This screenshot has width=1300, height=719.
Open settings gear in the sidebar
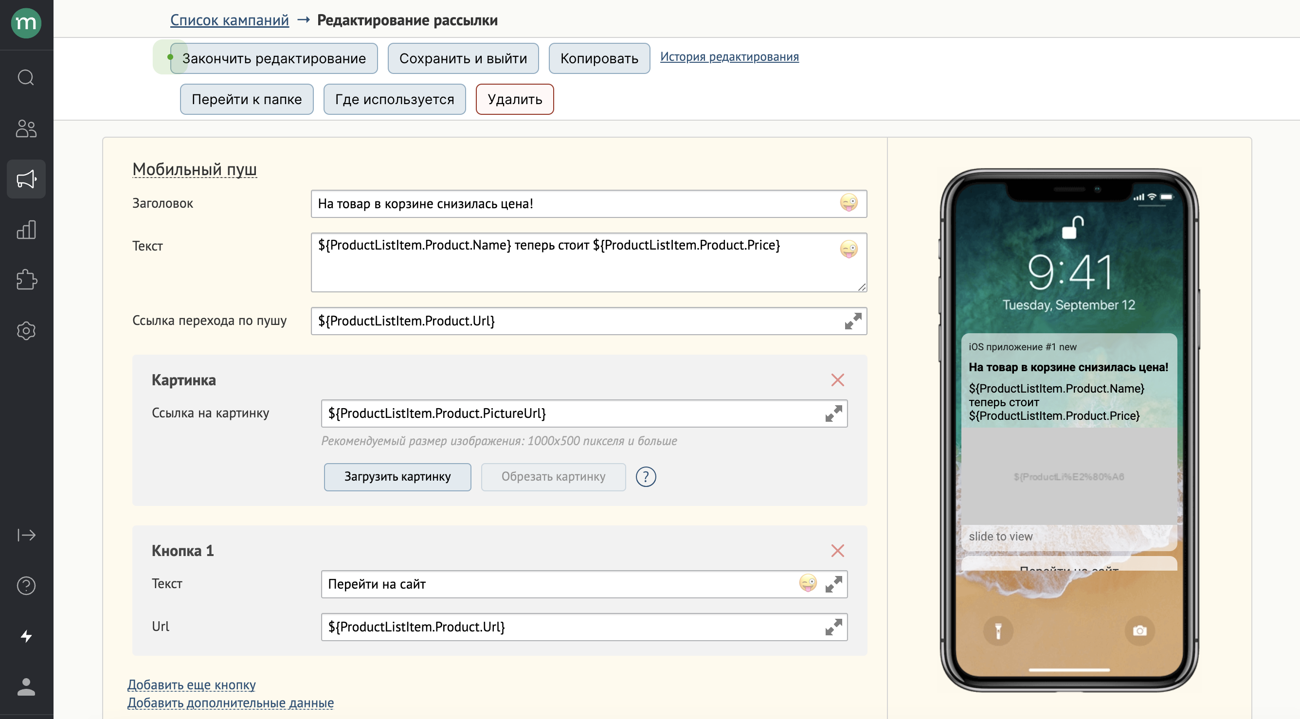click(x=26, y=330)
